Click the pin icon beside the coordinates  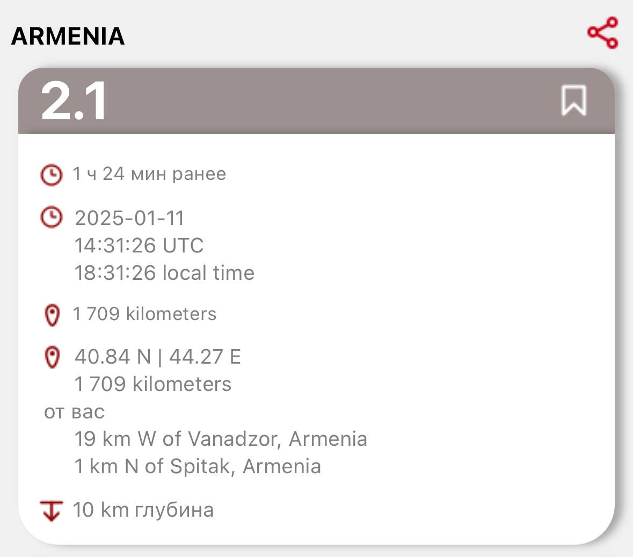coord(52,357)
